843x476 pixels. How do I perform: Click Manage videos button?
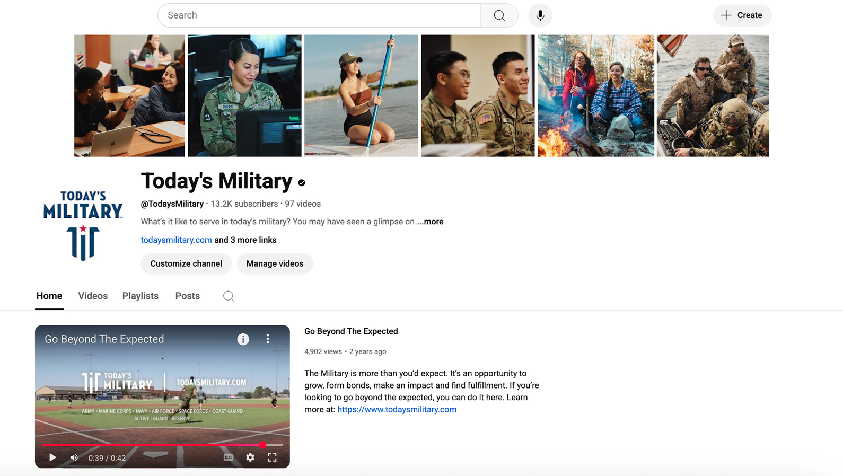pos(275,263)
